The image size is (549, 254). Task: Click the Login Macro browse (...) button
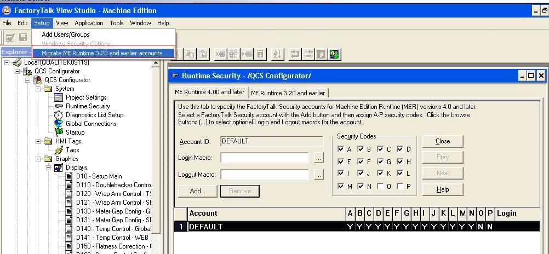318,158
